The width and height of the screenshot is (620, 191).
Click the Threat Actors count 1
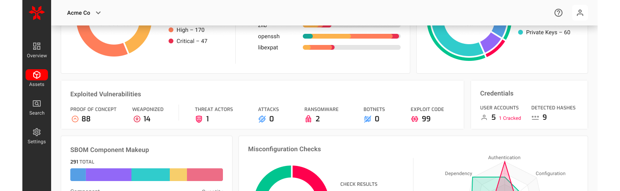(207, 119)
